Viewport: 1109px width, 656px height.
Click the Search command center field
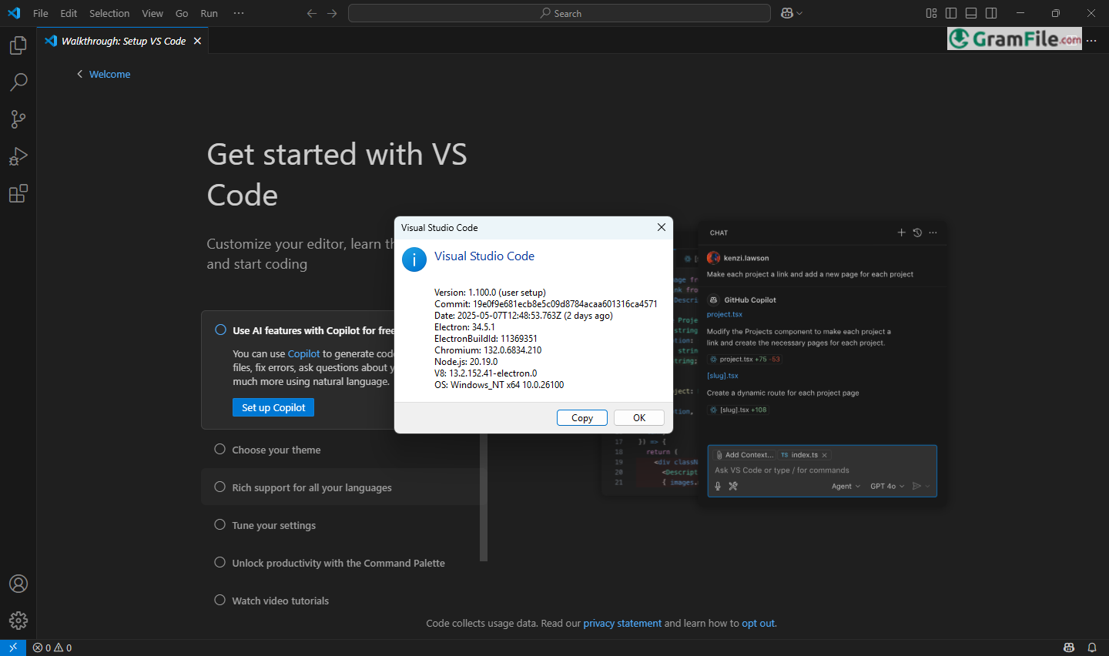click(559, 13)
